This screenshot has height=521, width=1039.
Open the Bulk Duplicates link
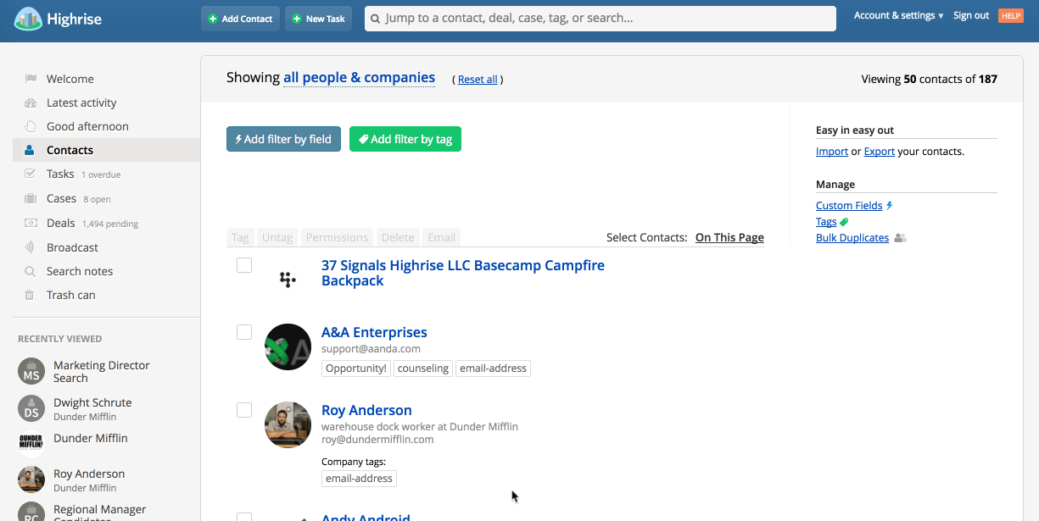tap(852, 238)
